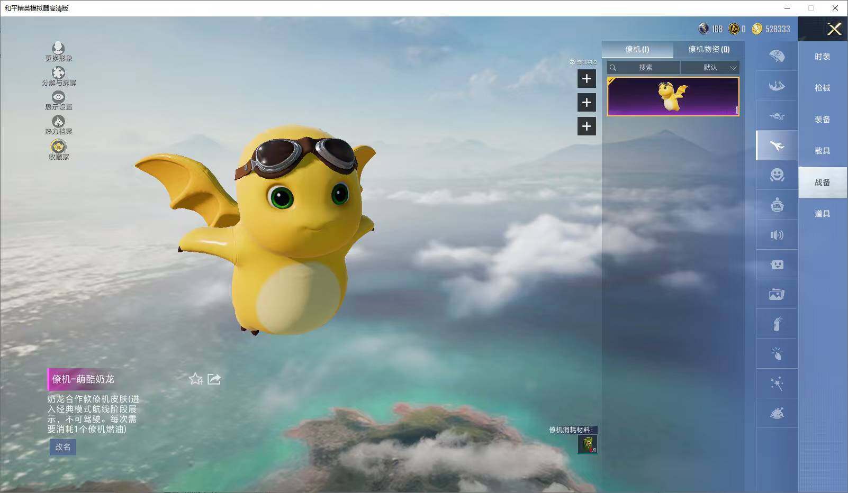Go to the 载具 menu
Screen dimensions: 848x493
pyautogui.click(x=822, y=151)
